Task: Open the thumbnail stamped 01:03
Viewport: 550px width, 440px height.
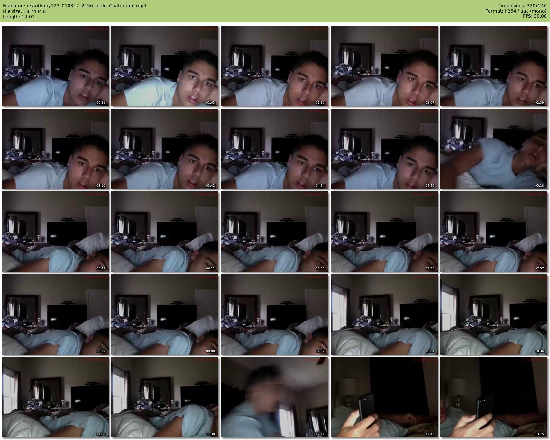Action: pyautogui.click(x=165, y=66)
